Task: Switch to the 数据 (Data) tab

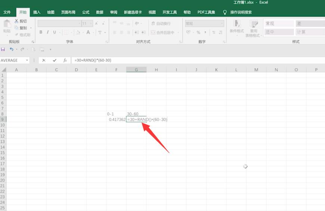Action: tap(100, 12)
